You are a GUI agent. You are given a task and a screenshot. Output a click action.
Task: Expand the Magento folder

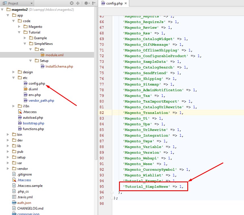click(19, 27)
